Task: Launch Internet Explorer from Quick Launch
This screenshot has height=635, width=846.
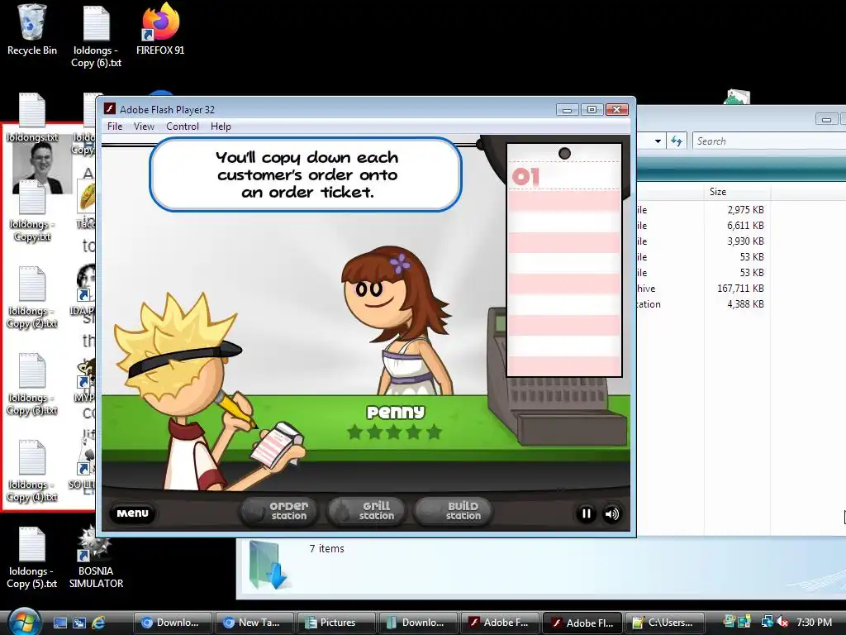Action: click(x=97, y=623)
